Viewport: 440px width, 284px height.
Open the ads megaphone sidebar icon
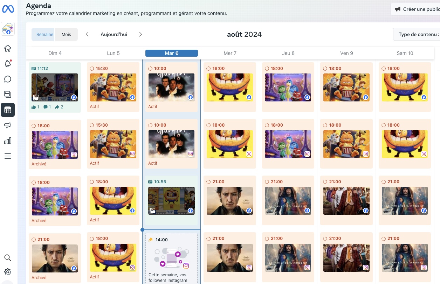(x=8, y=125)
